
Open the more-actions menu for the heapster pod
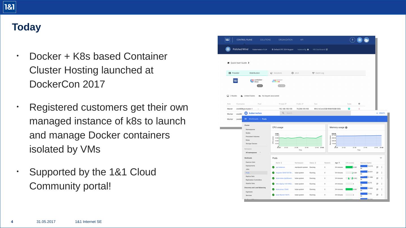coord(382,173)
